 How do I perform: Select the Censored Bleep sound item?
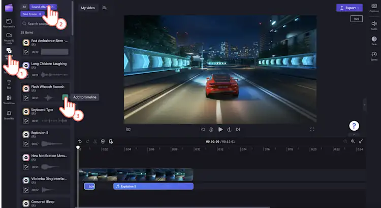pyautogui.click(x=45, y=203)
